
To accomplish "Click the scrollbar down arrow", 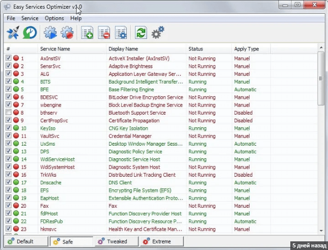I will coord(321,231).
